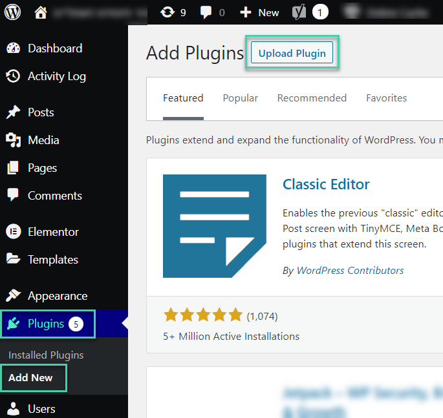Select Add New submenu item

tap(30, 378)
